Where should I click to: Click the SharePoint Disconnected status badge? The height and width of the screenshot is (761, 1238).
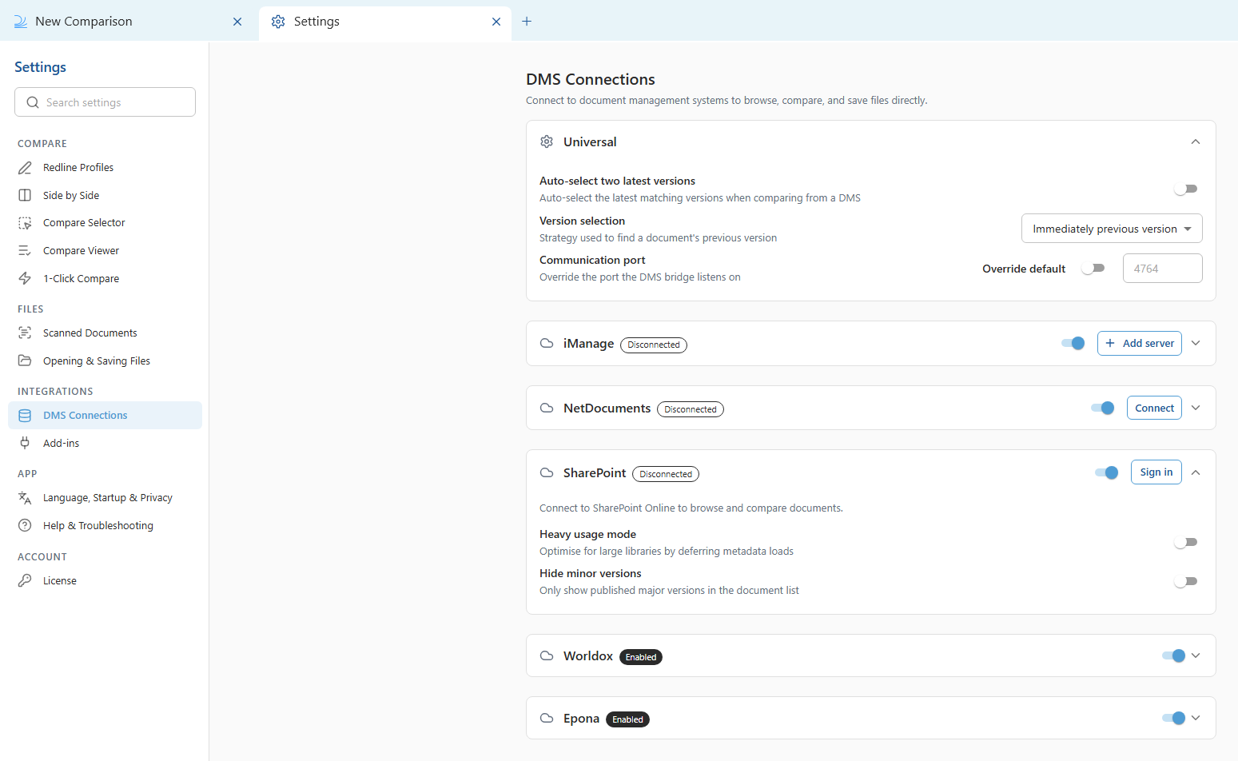pos(666,474)
